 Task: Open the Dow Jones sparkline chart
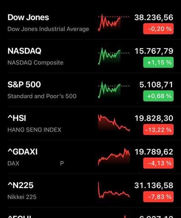(x=114, y=23)
